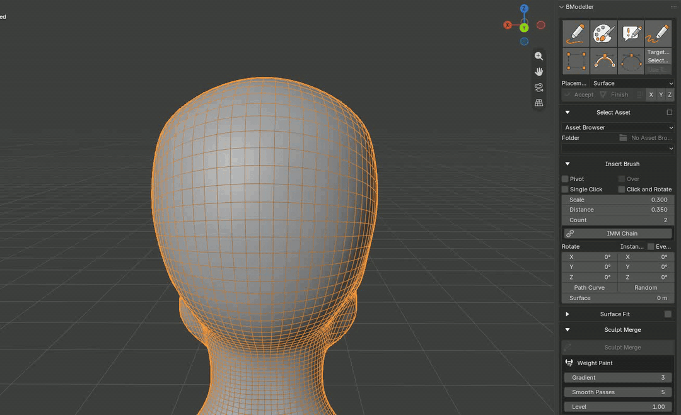Click the left Rotate Y 0° field
This screenshot has width=681, height=415.
click(590, 267)
